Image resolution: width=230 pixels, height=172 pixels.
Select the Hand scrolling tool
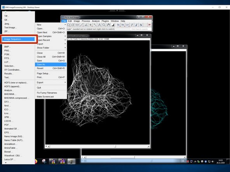tap(108, 25)
